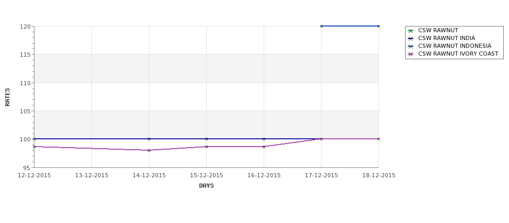
Task: Select the CSW RAWNUT INDONESIA legend label
Action: coord(455,46)
